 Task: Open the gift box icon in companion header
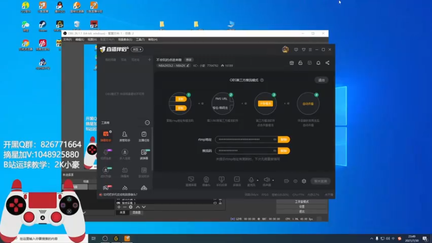point(292,63)
